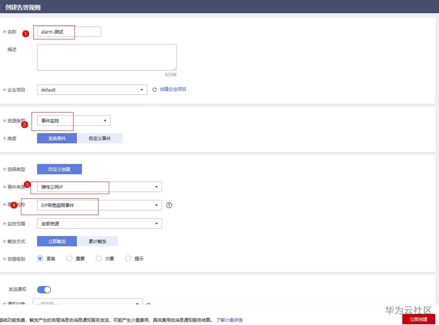
Task: Open the 了解计费详情 link
Action: [229, 320]
